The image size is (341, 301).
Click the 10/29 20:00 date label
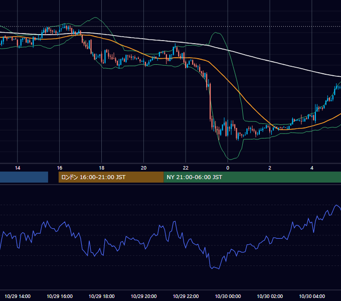(143, 296)
